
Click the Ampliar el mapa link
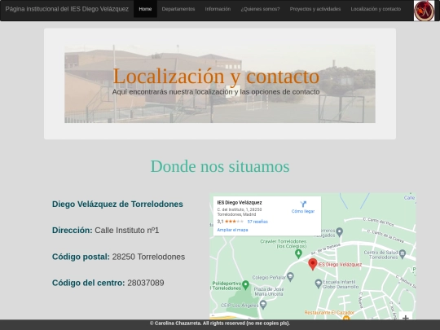pyautogui.click(x=232, y=230)
